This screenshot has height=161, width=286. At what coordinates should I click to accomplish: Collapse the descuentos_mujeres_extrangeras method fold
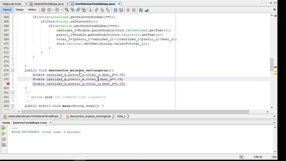pos(13,70)
